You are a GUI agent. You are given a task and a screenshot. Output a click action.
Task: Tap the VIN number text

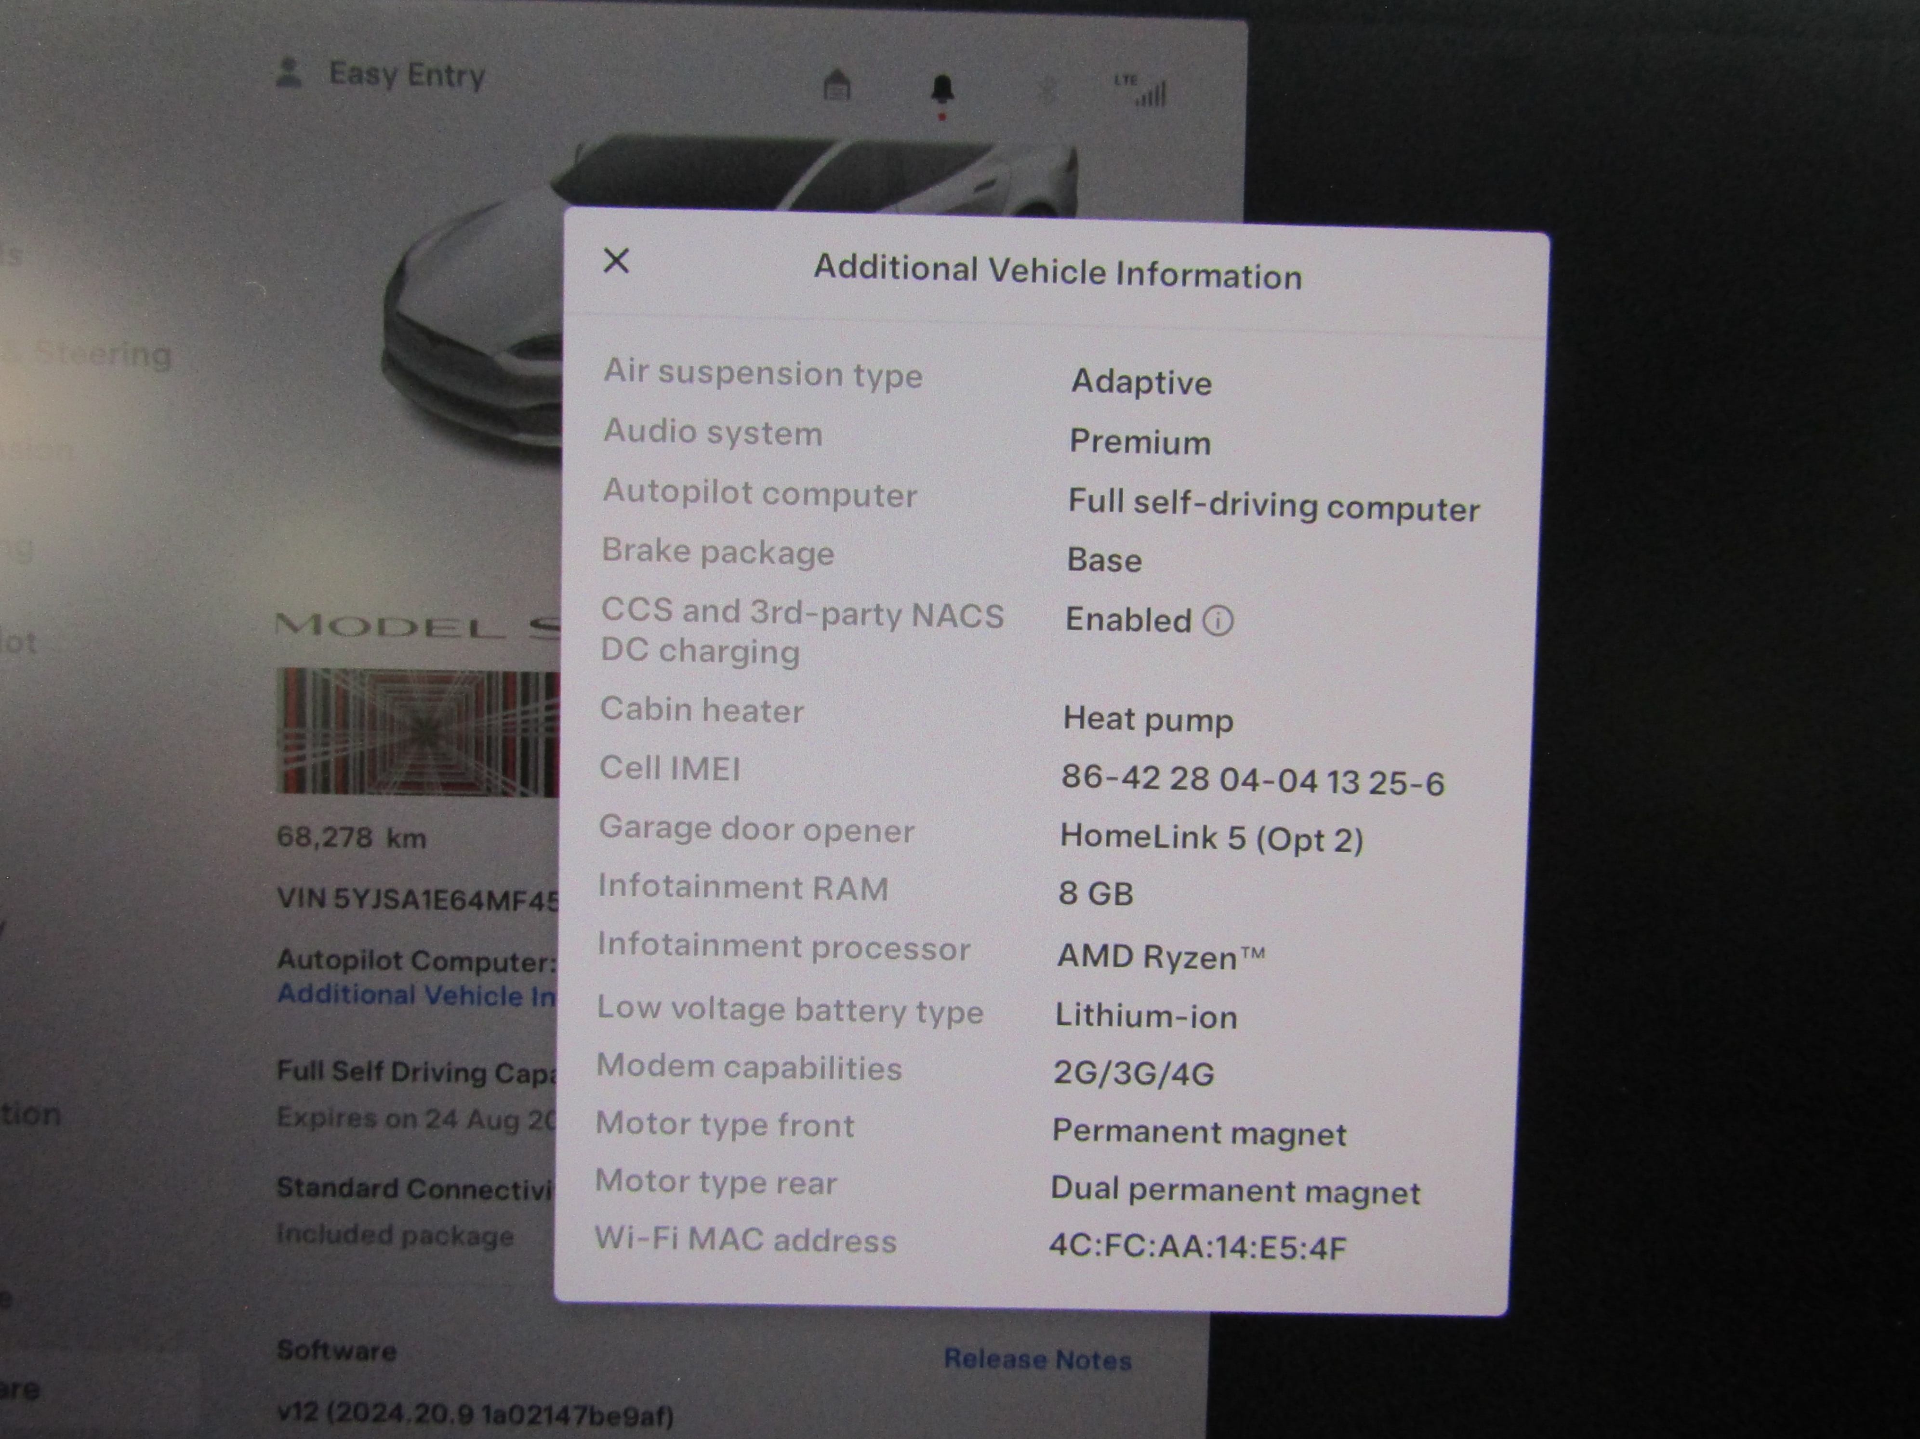pyautogui.click(x=418, y=899)
